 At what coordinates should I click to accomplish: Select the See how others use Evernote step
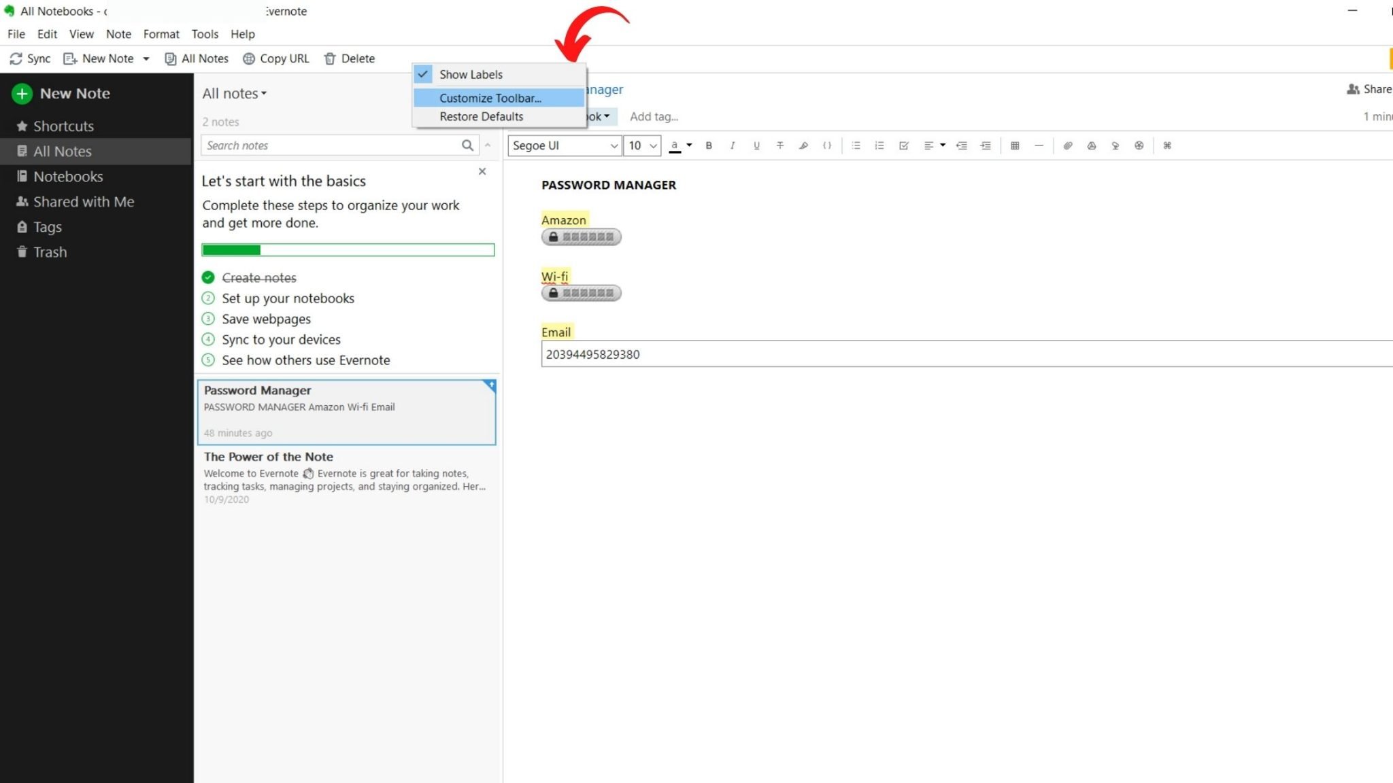tap(296, 360)
